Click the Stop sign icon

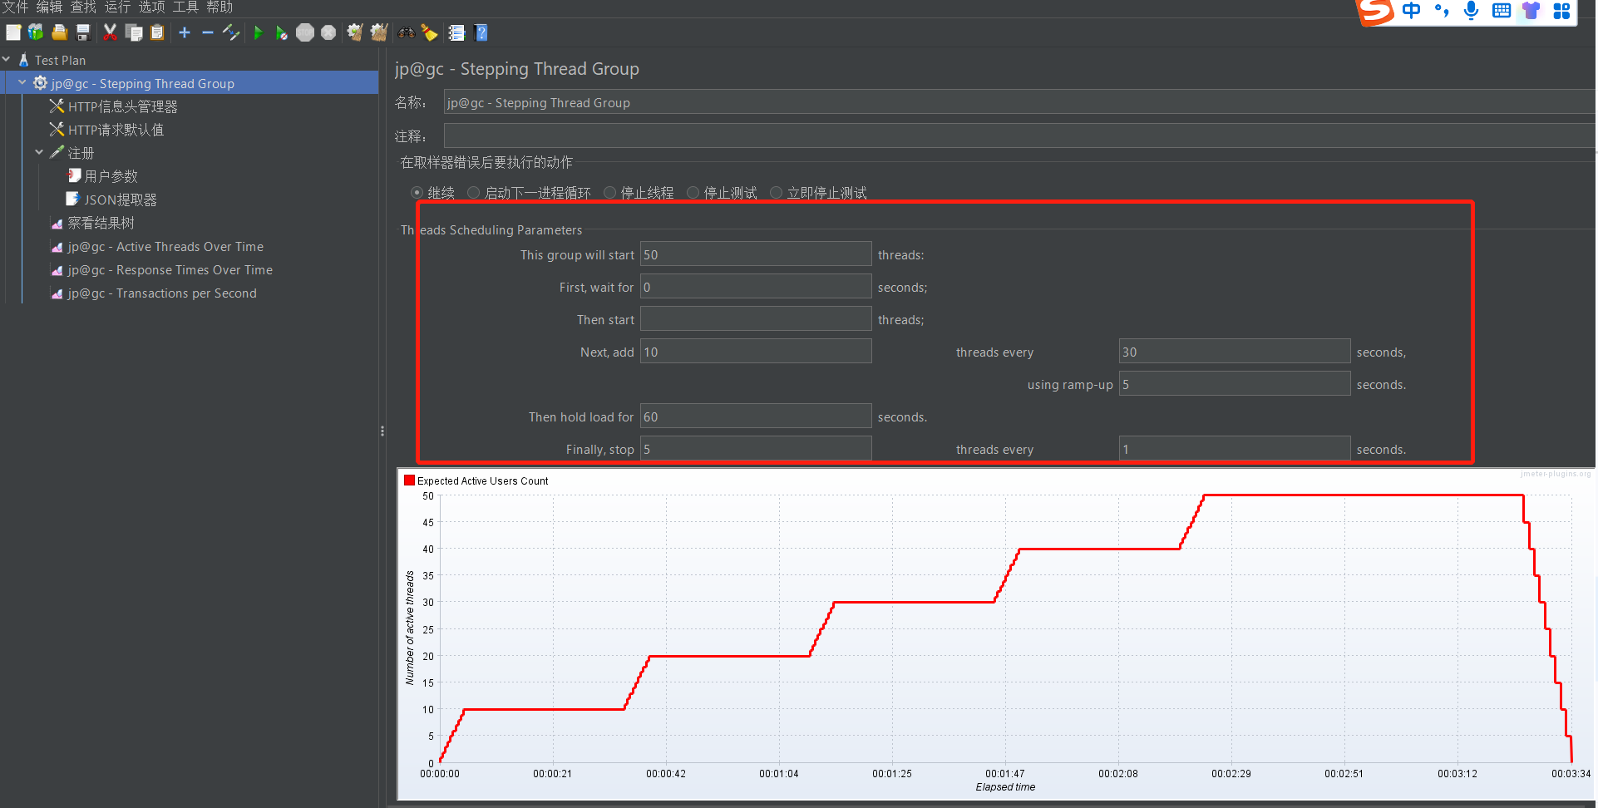coord(305,32)
